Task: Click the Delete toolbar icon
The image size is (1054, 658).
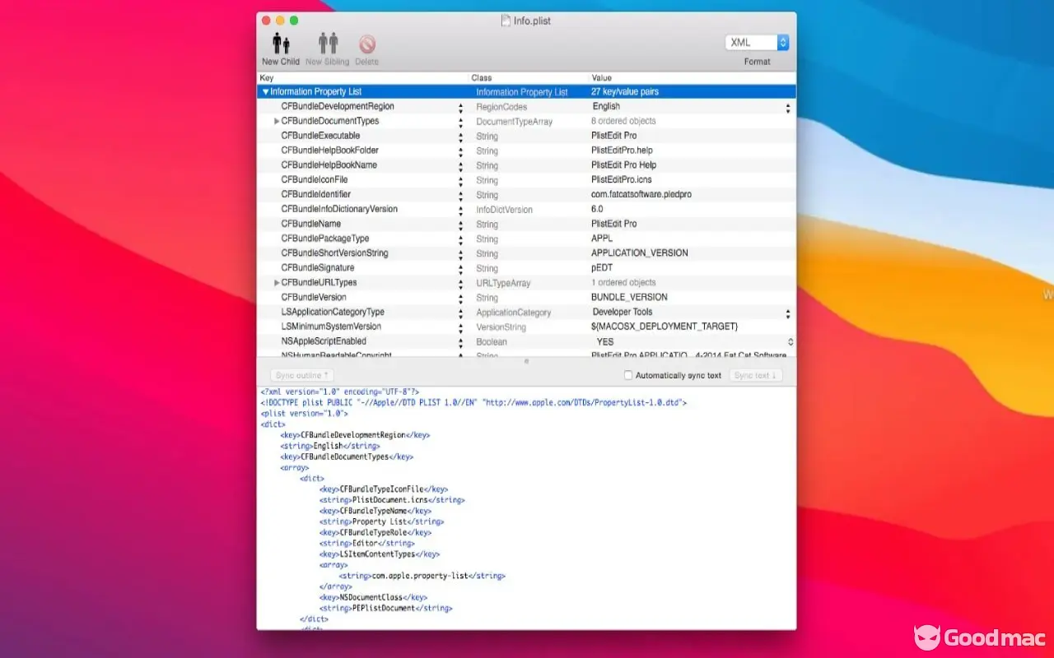Action: (x=366, y=44)
